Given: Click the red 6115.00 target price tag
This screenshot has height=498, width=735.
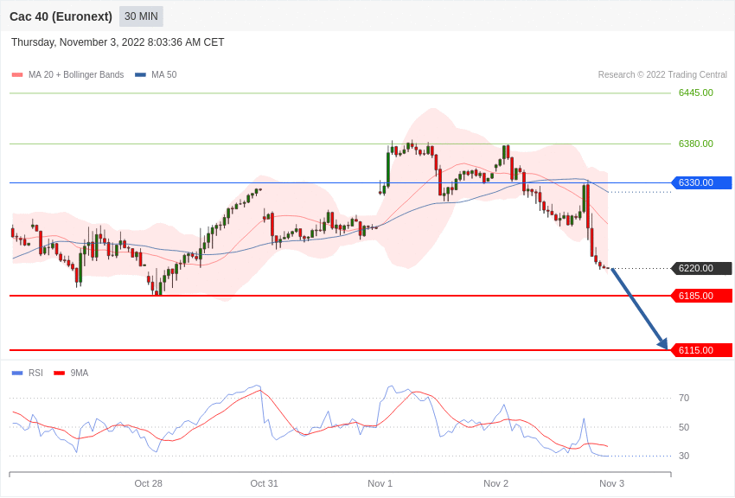Looking at the screenshot, I should [702, 350].
